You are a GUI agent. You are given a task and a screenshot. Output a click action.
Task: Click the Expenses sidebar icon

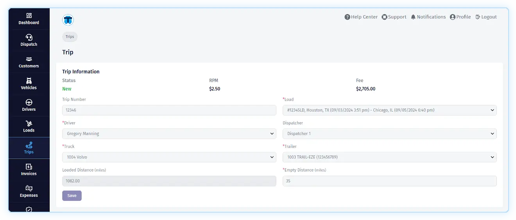click(29, 188)
